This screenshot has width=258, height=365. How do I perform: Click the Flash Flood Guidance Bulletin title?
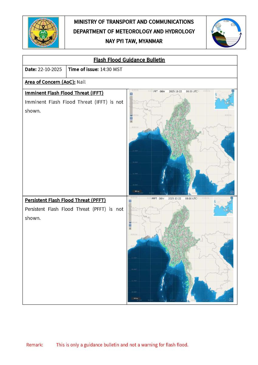pos(129,60)
